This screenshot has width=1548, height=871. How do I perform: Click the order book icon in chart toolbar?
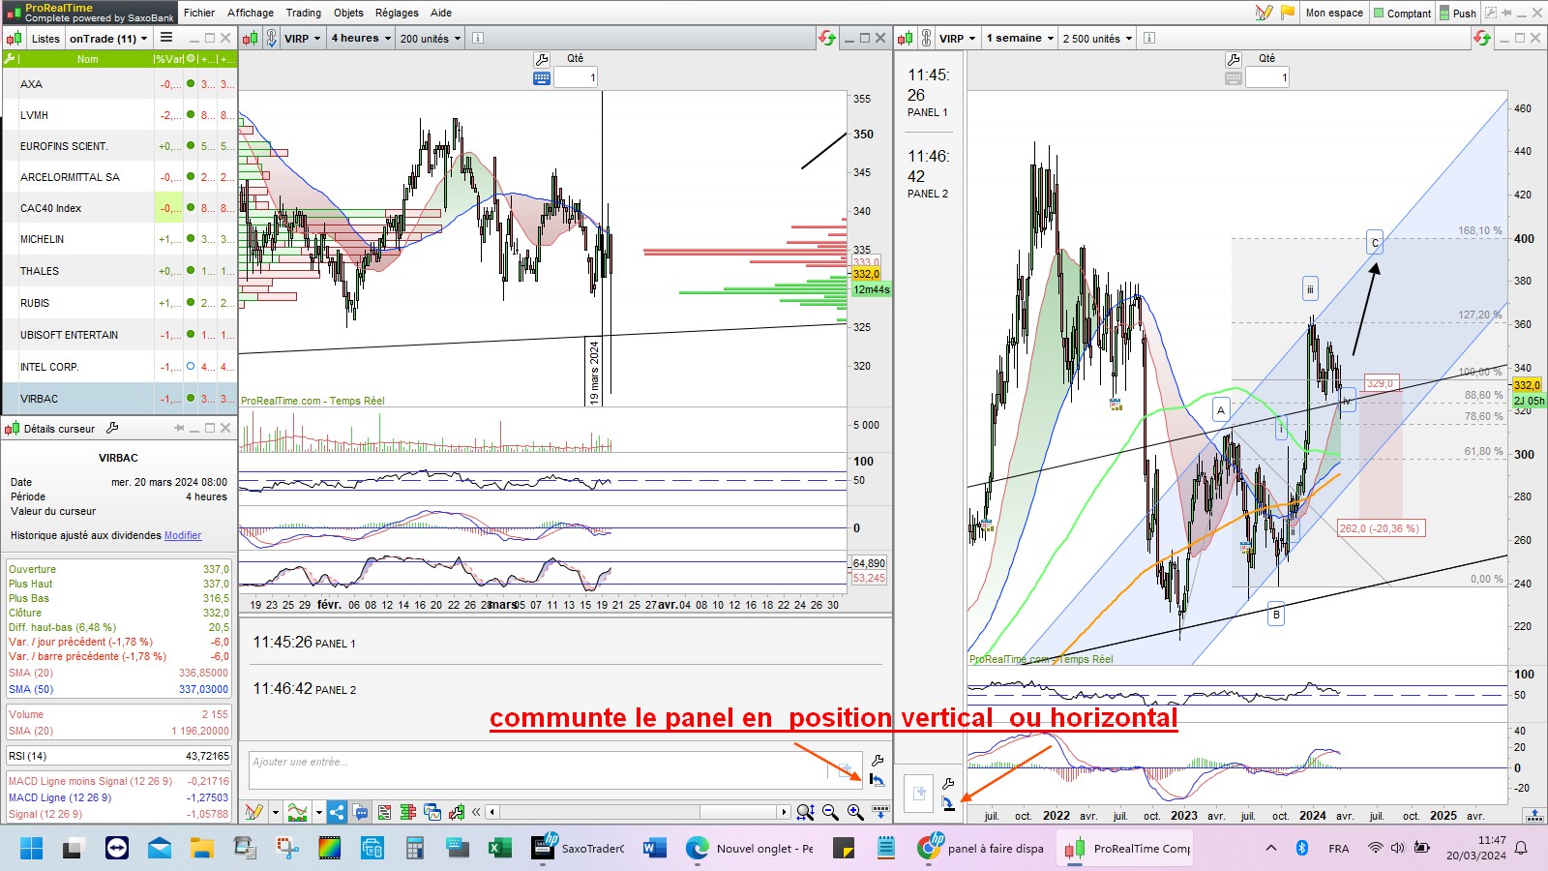[x=407, y=813]
